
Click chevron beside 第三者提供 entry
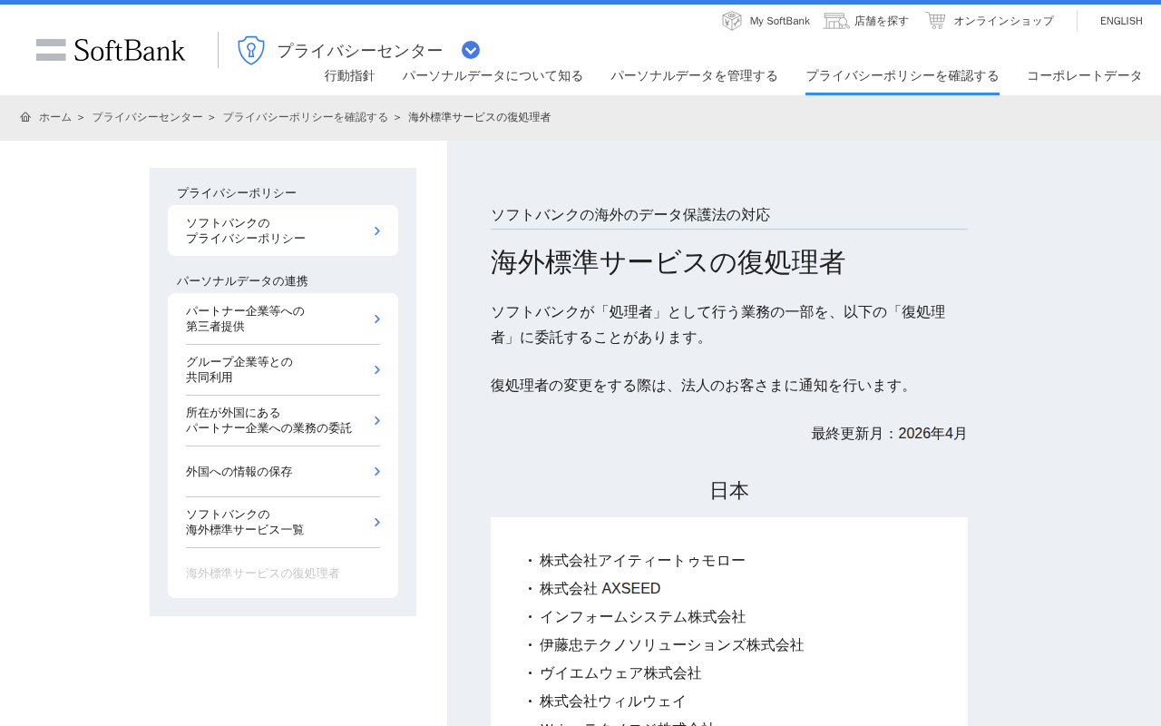pos(377,319)
